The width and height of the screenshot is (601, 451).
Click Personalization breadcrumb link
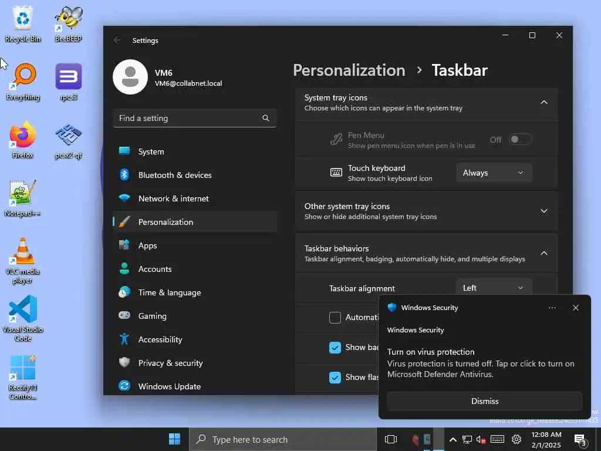coord(349,70)
